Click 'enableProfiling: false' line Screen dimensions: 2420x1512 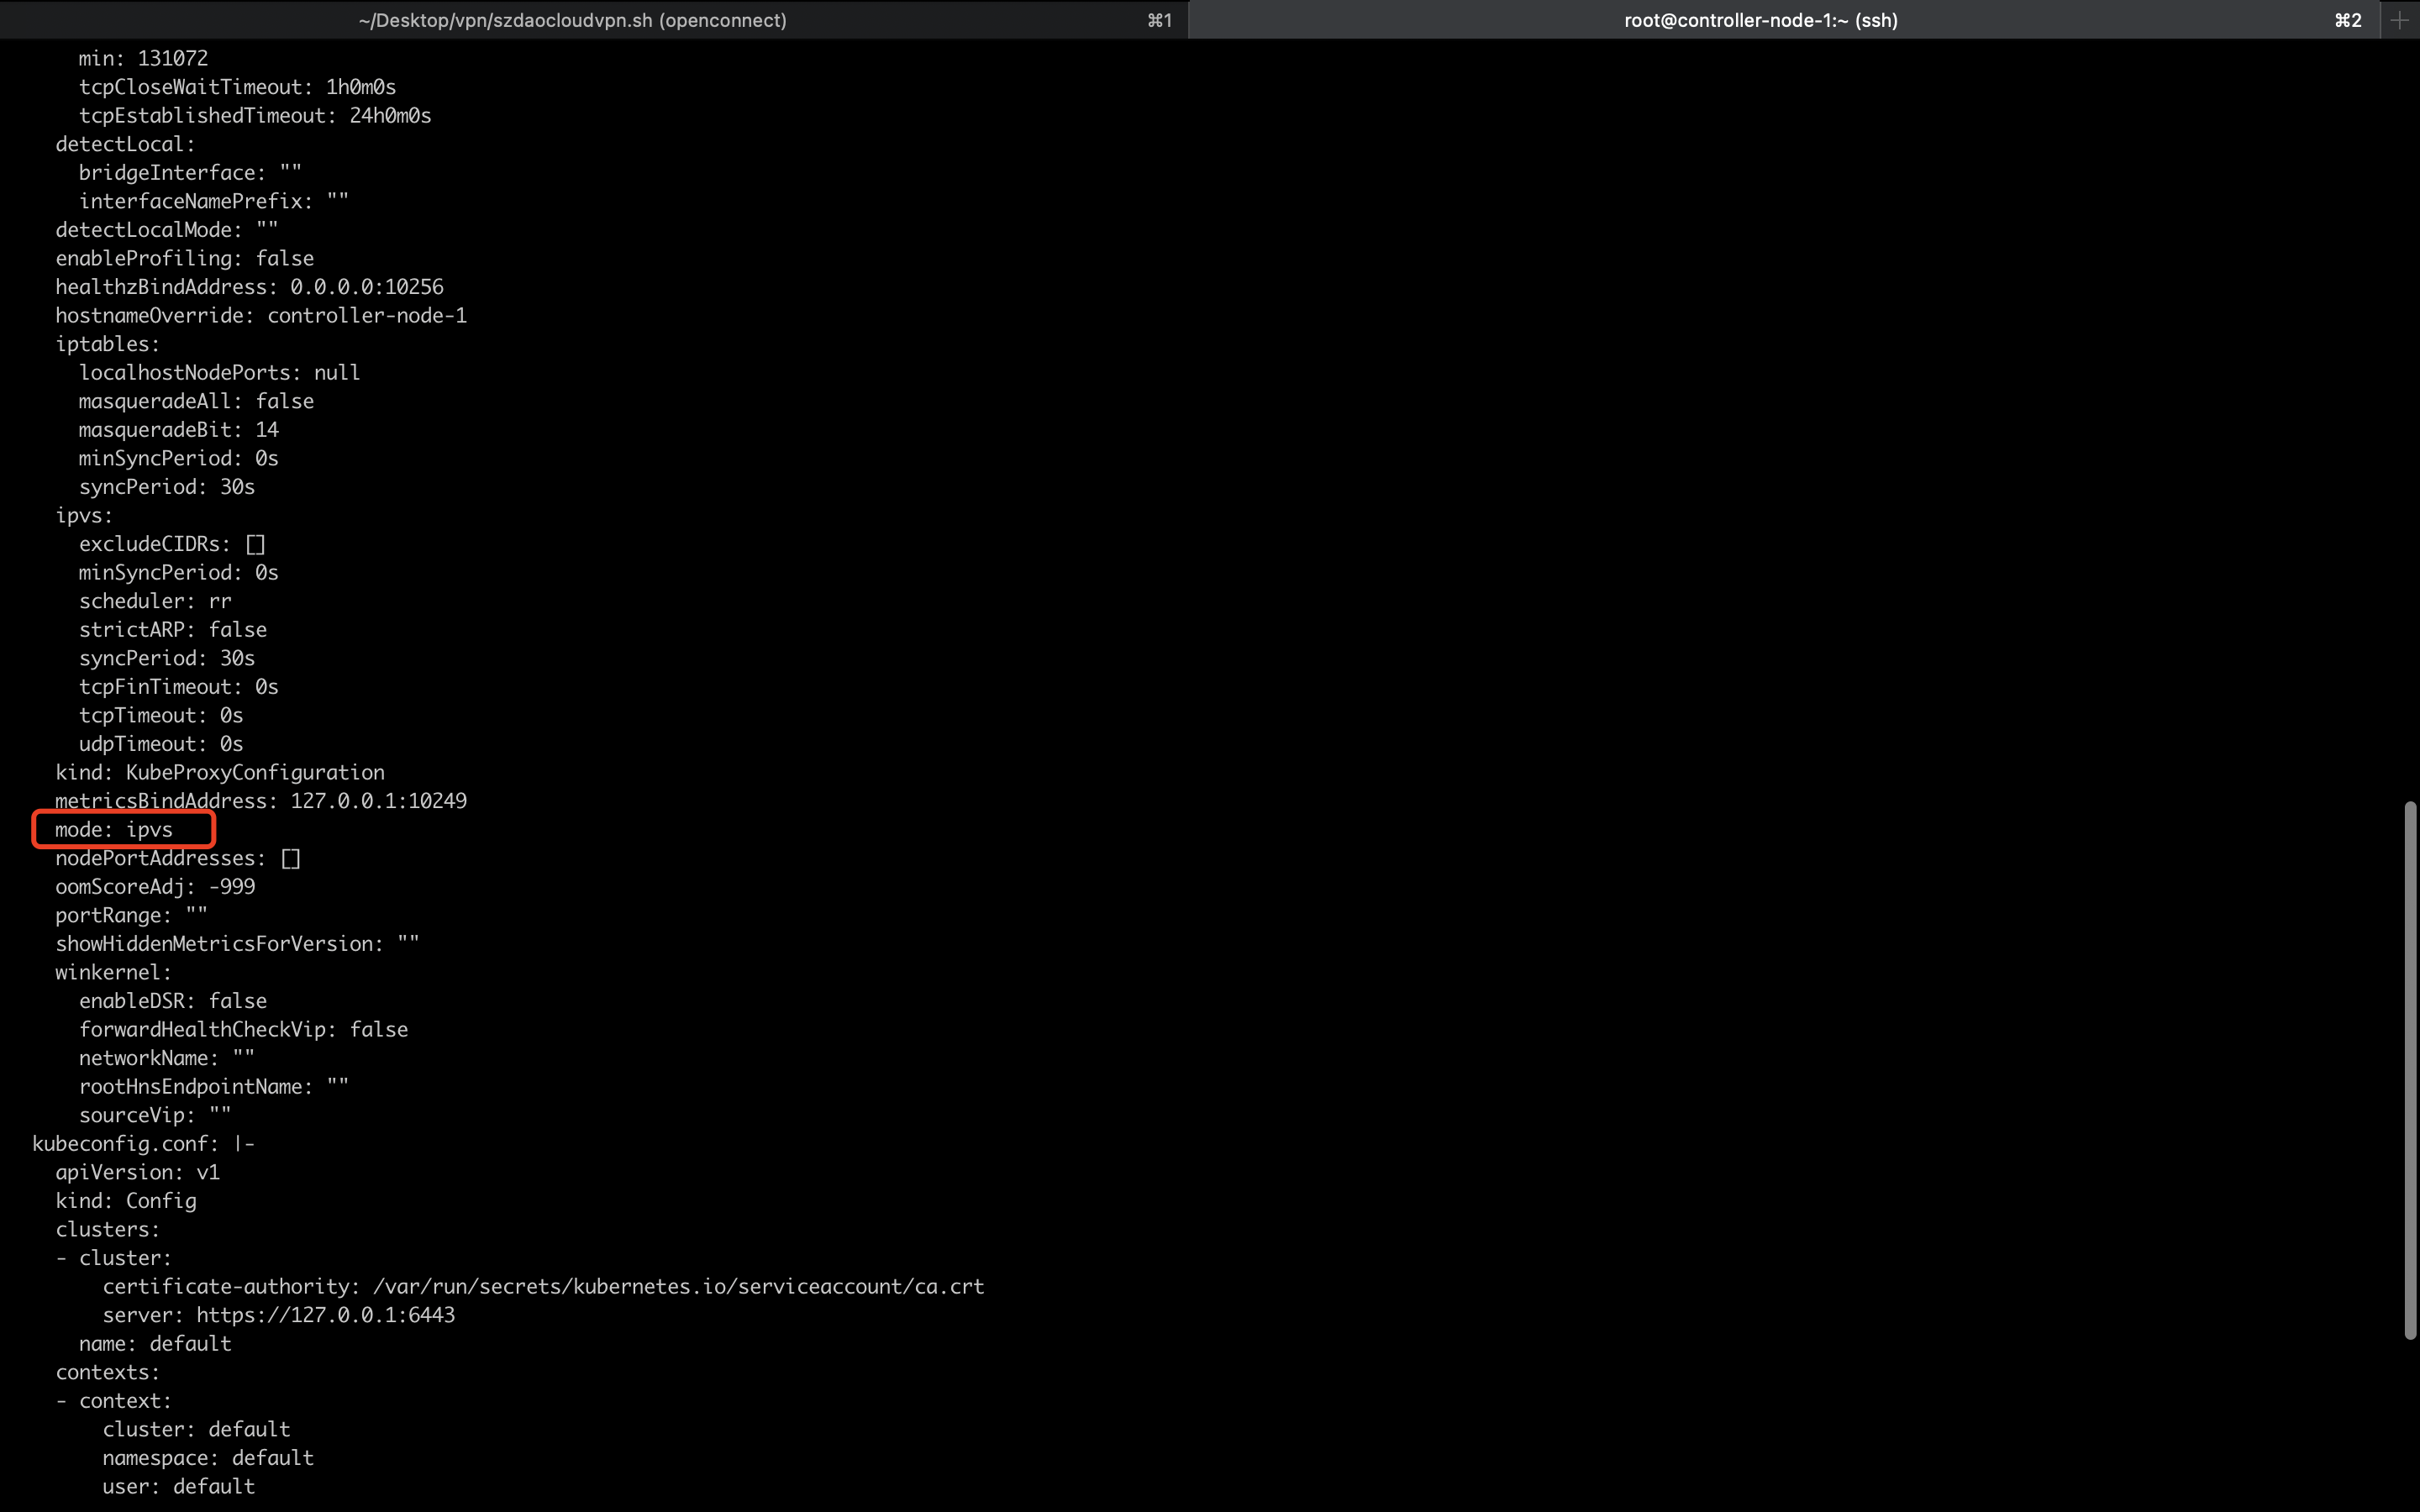point(184,258)
